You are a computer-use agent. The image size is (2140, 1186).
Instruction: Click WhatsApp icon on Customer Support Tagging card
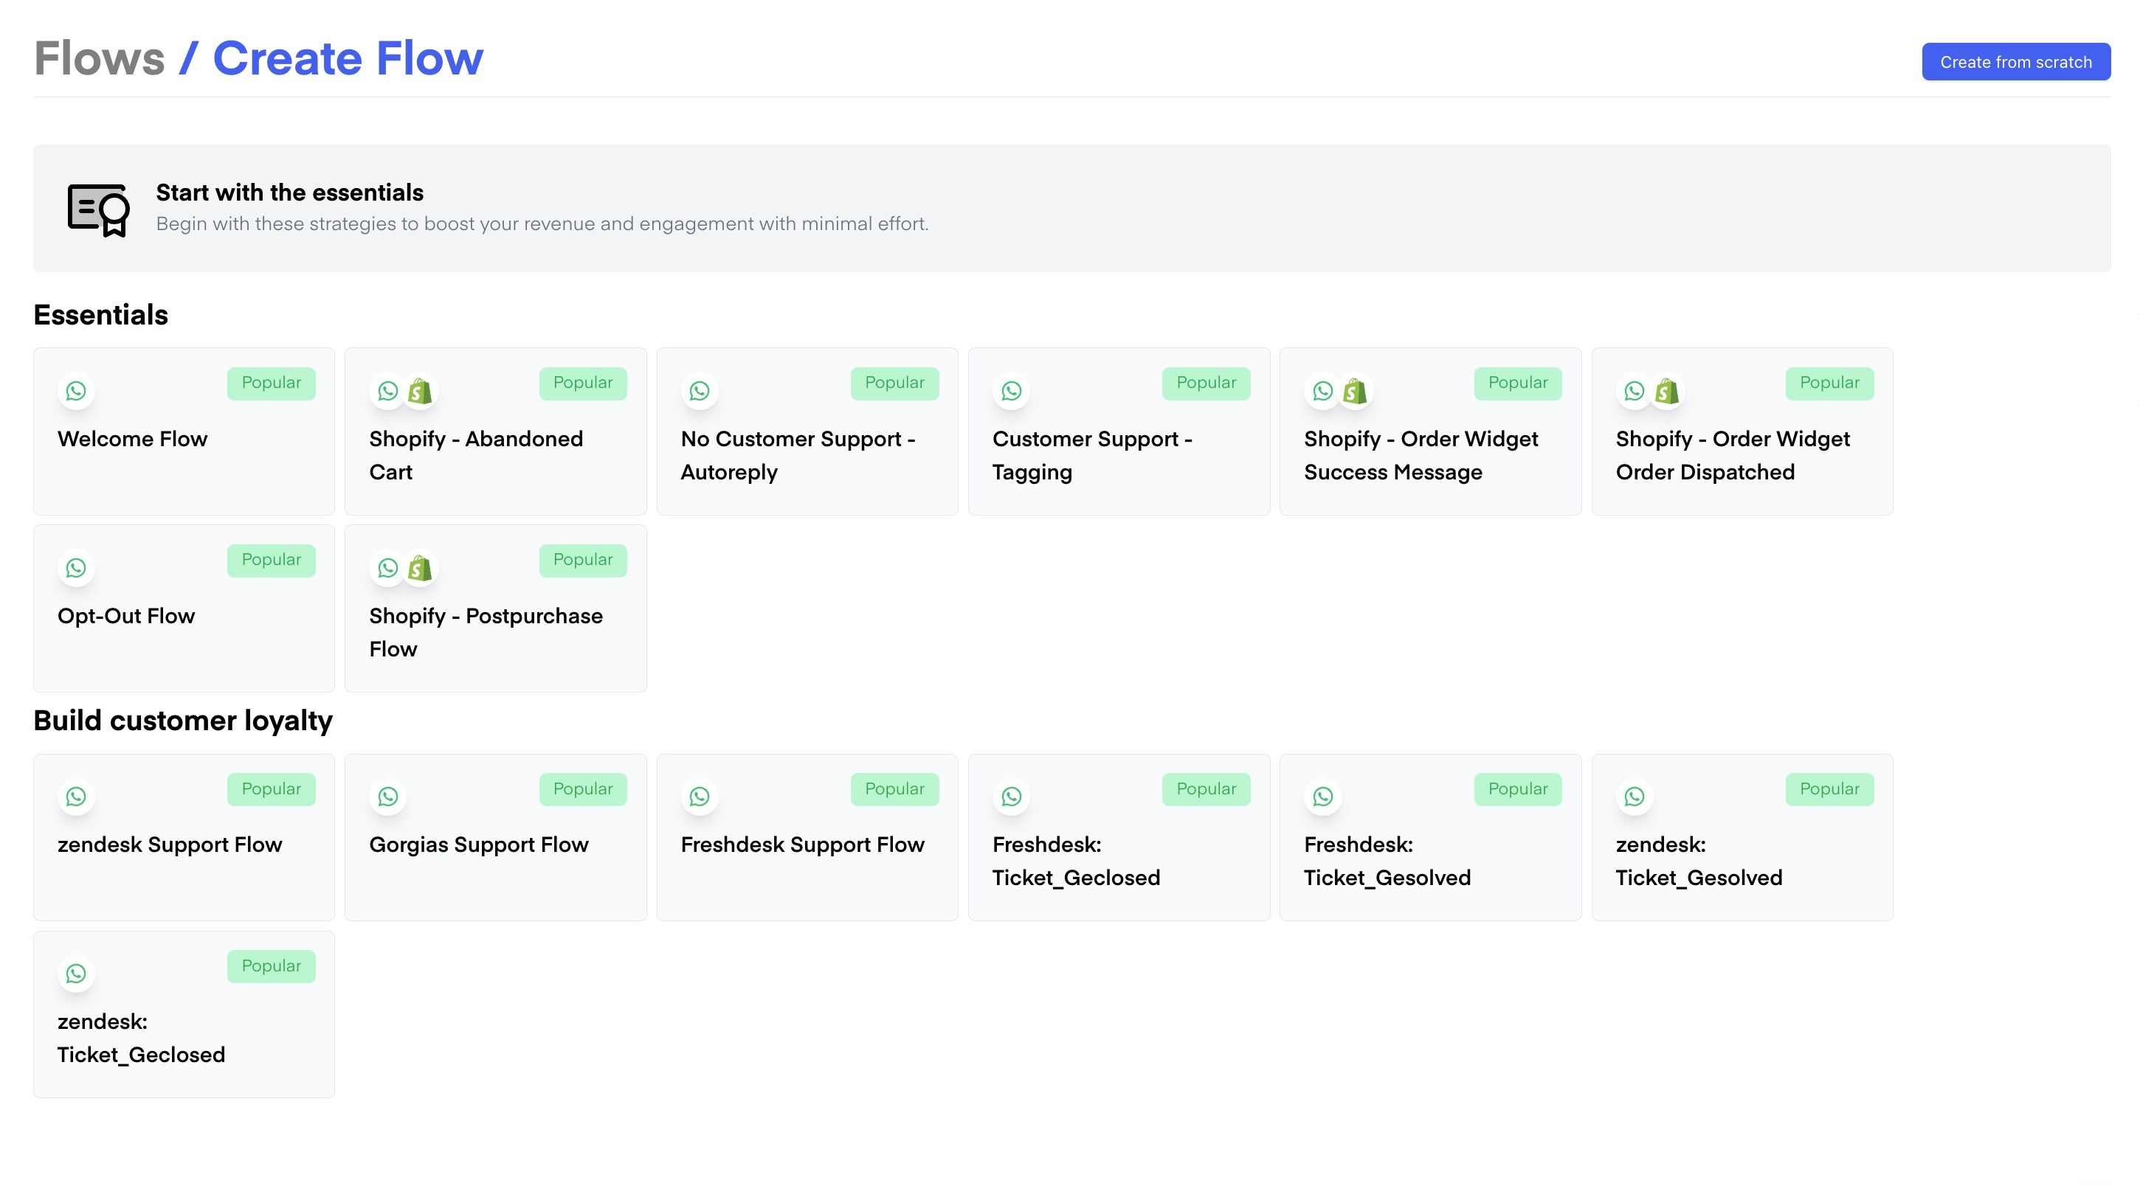(x=1011, y=390)
